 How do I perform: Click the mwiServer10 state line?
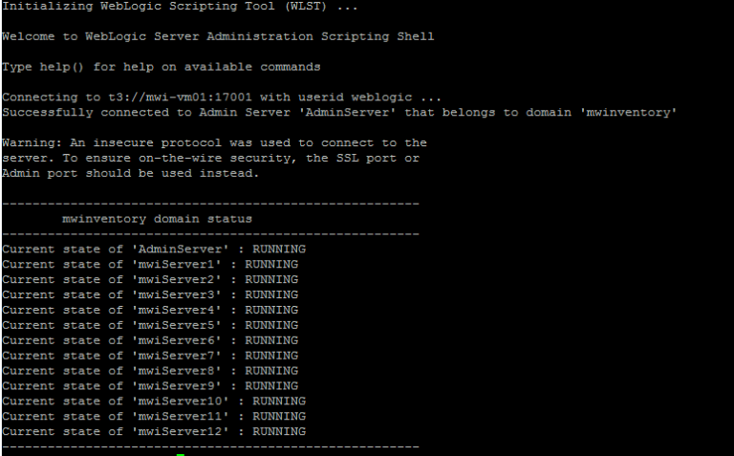pos(154,402)
